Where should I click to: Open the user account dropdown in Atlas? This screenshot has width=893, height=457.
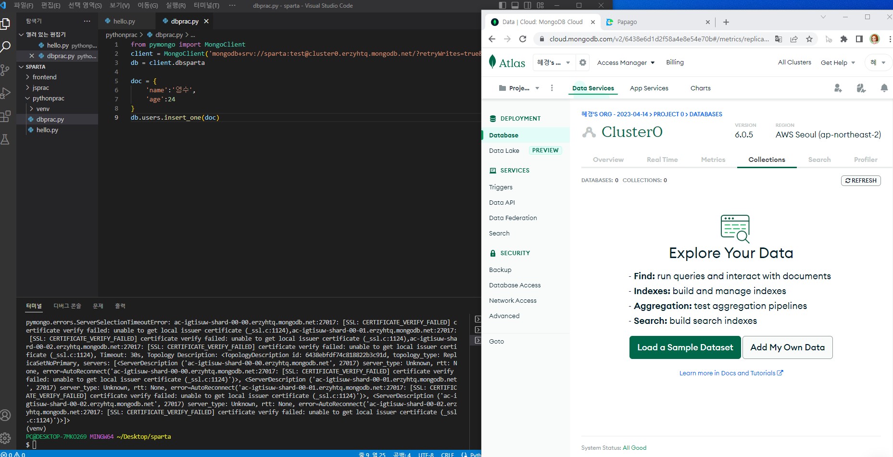878,62
